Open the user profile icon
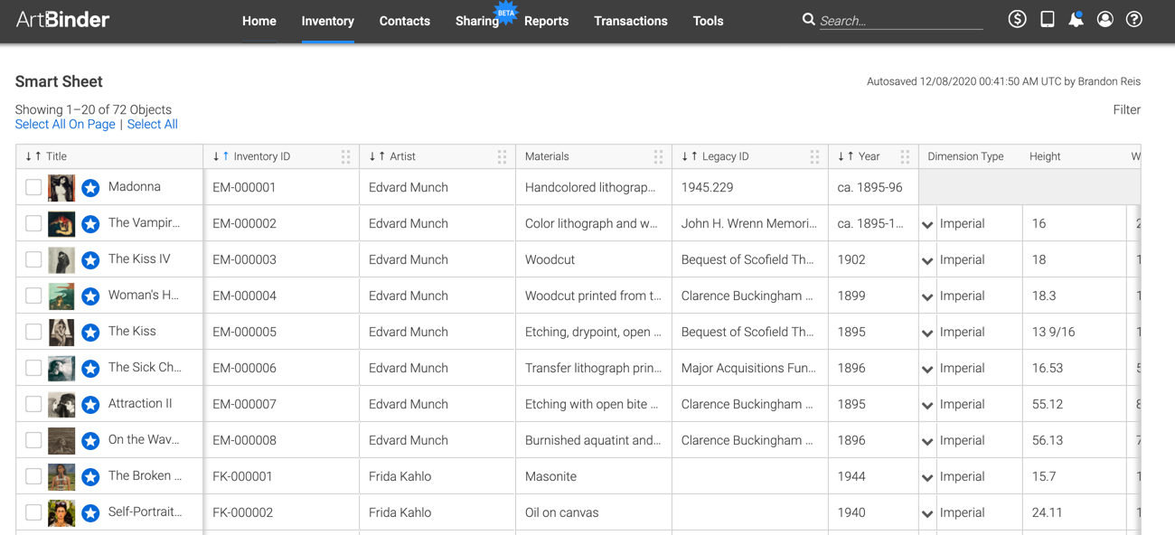 point(1104,19)
